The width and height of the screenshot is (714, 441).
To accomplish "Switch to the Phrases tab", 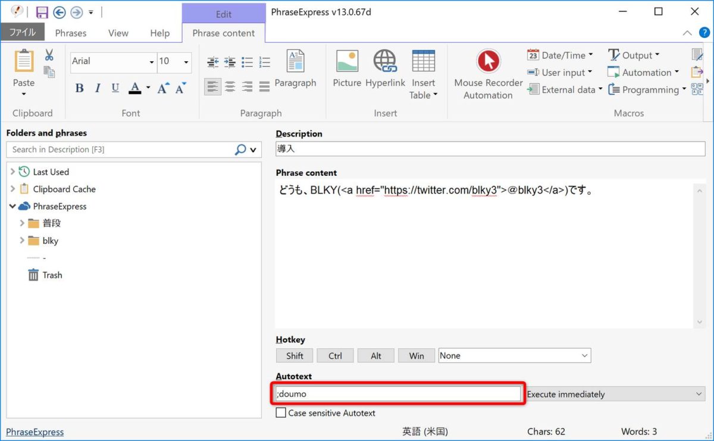I will (x=71, y=33).
